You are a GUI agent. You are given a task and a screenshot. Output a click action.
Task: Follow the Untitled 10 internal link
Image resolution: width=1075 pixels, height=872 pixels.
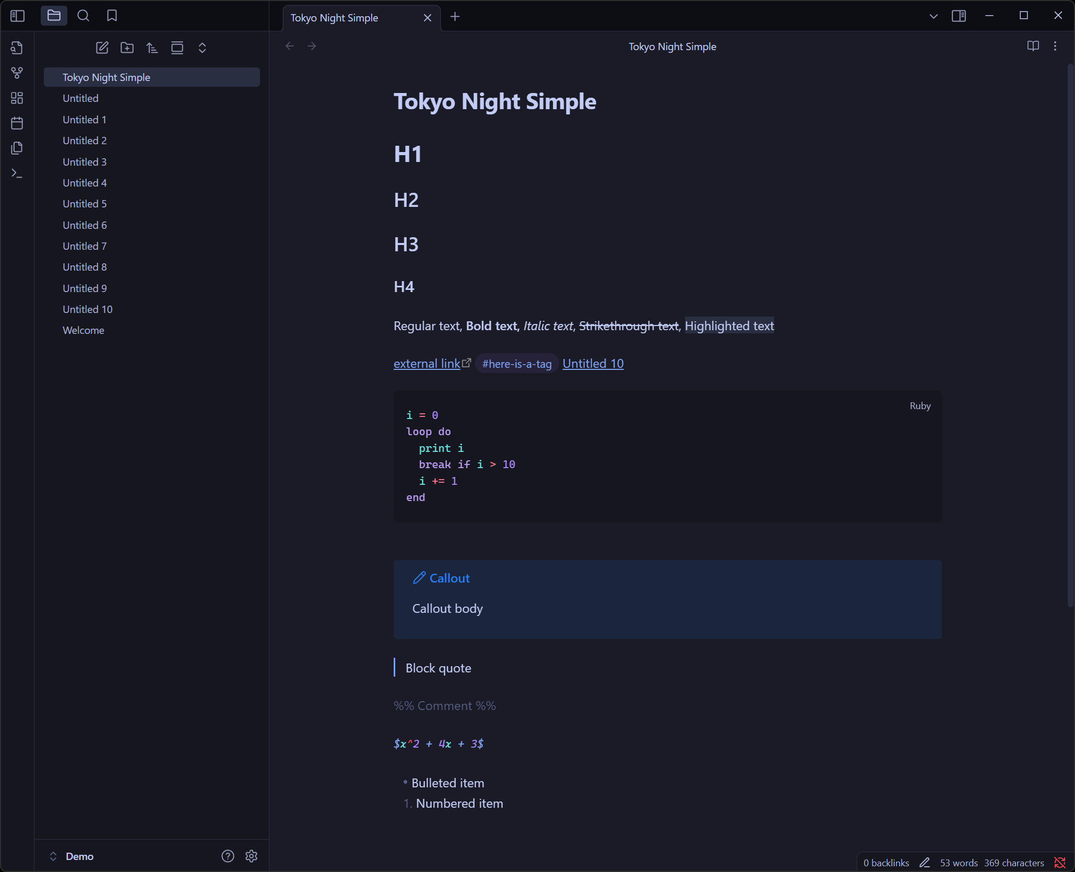(x=593, y=364)
